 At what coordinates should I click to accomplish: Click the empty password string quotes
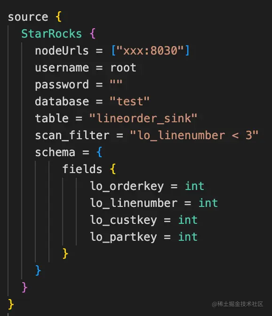coord(116,83)
